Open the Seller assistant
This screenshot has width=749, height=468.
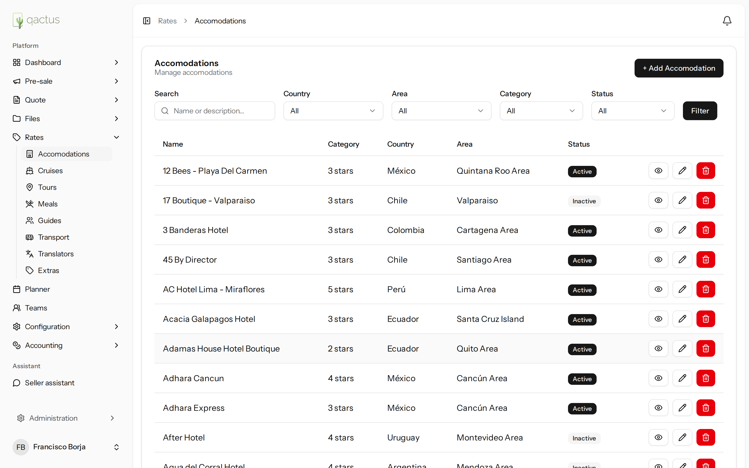pyautogui.click(x=66, y=383)
